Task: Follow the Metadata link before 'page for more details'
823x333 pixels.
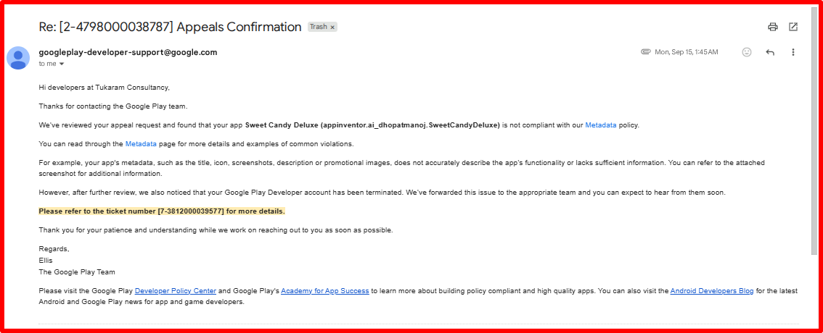Action: click(x=141, y=144)
